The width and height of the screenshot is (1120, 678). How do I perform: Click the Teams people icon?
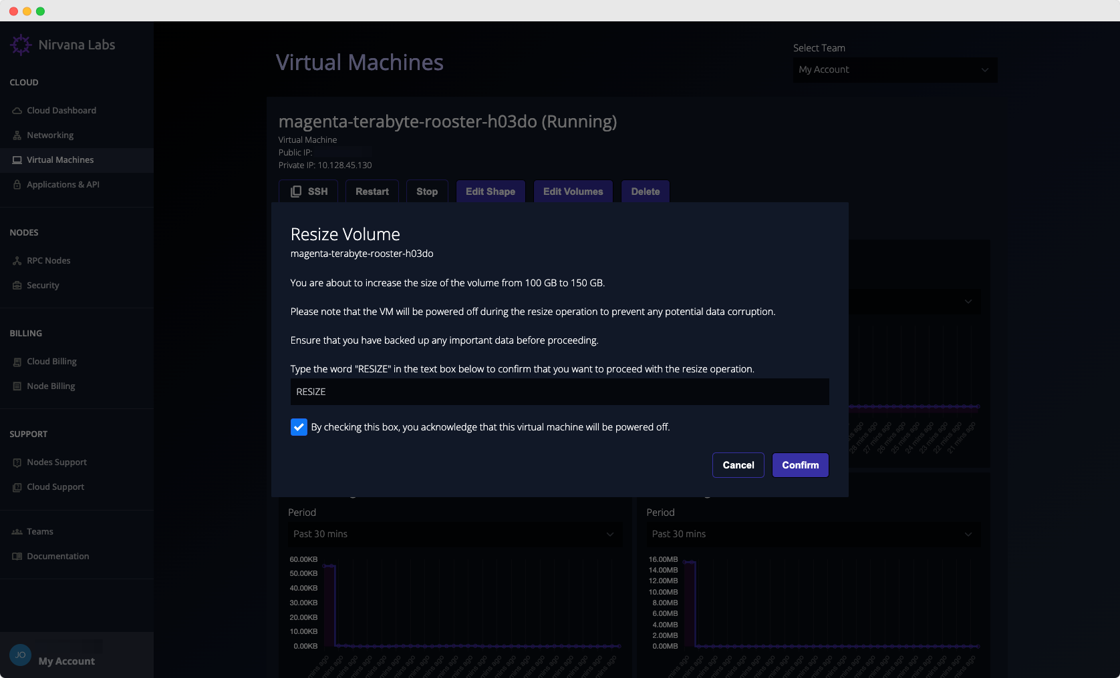[17, 532]
